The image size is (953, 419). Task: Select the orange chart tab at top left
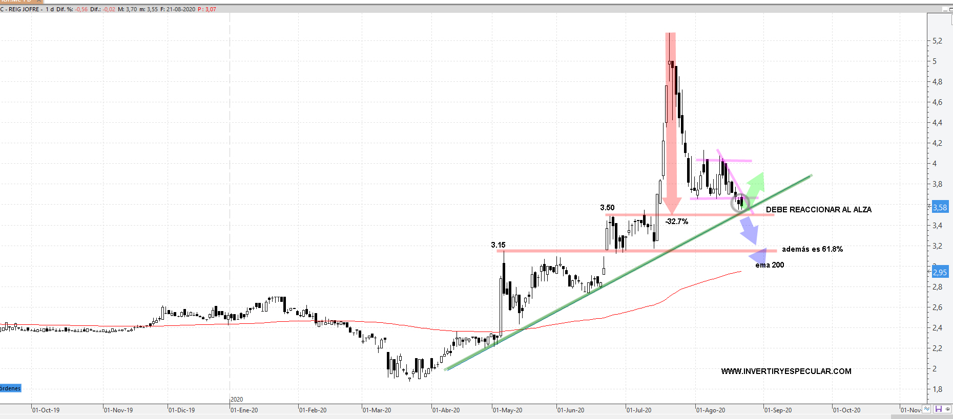15,1
